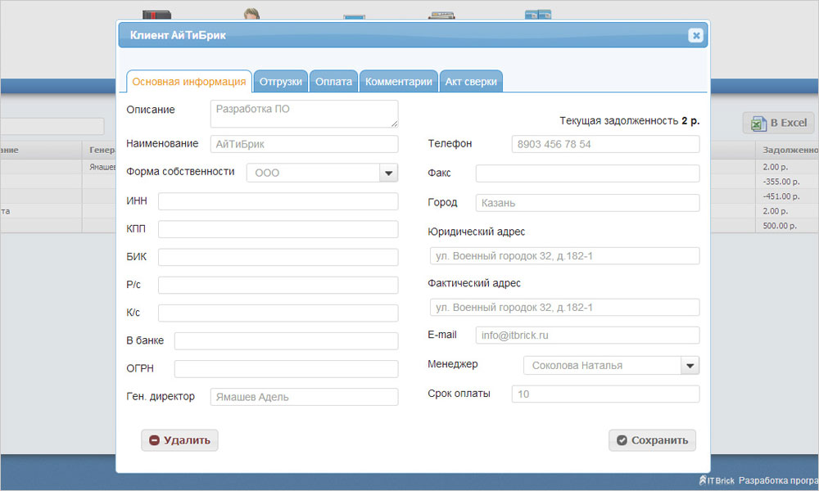Go to the Комментарии tab

click(x=398, y=82)
